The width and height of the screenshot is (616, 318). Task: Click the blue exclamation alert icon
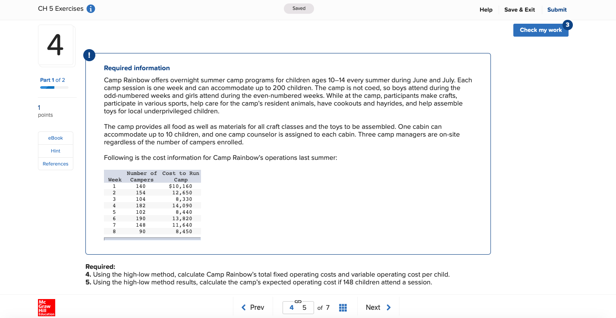pos(89,55)
